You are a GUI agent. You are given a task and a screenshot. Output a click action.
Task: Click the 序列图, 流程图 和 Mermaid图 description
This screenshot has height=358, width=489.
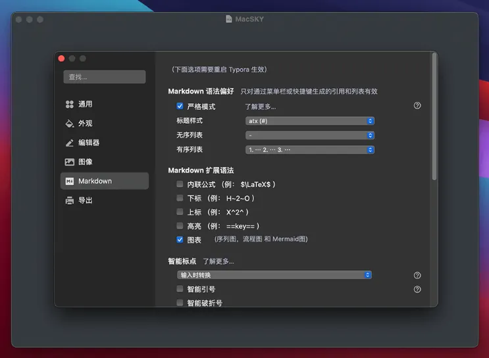(261, 239)
